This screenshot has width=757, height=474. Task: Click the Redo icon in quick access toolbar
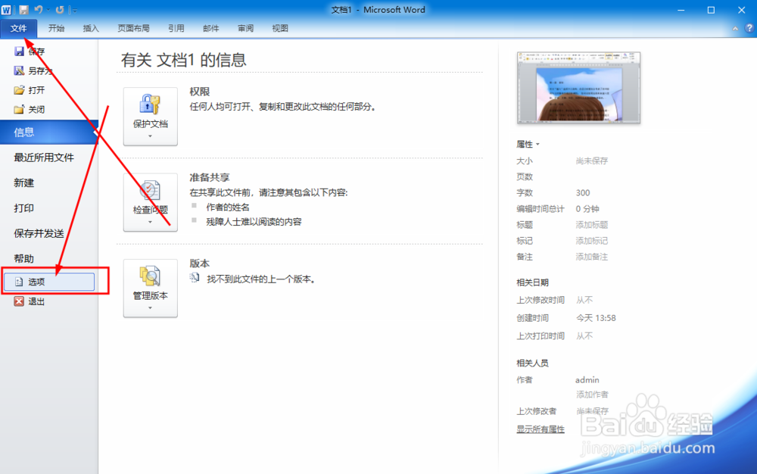(59, 10)
